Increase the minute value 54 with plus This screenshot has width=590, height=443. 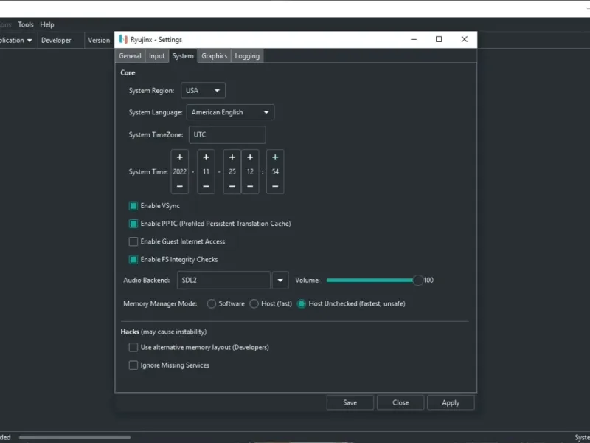pos(275,157)
